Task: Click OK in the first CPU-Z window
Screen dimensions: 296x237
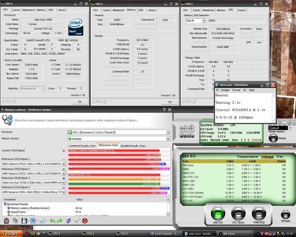Action: pyautogui.click(x=80, y=102)
